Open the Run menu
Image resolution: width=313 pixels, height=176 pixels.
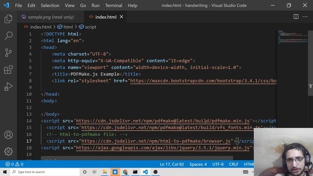coord(95,5)
